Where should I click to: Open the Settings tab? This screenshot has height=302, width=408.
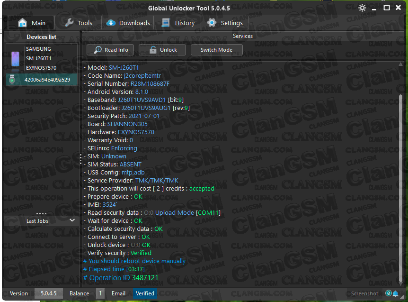[x=225, y=23]
